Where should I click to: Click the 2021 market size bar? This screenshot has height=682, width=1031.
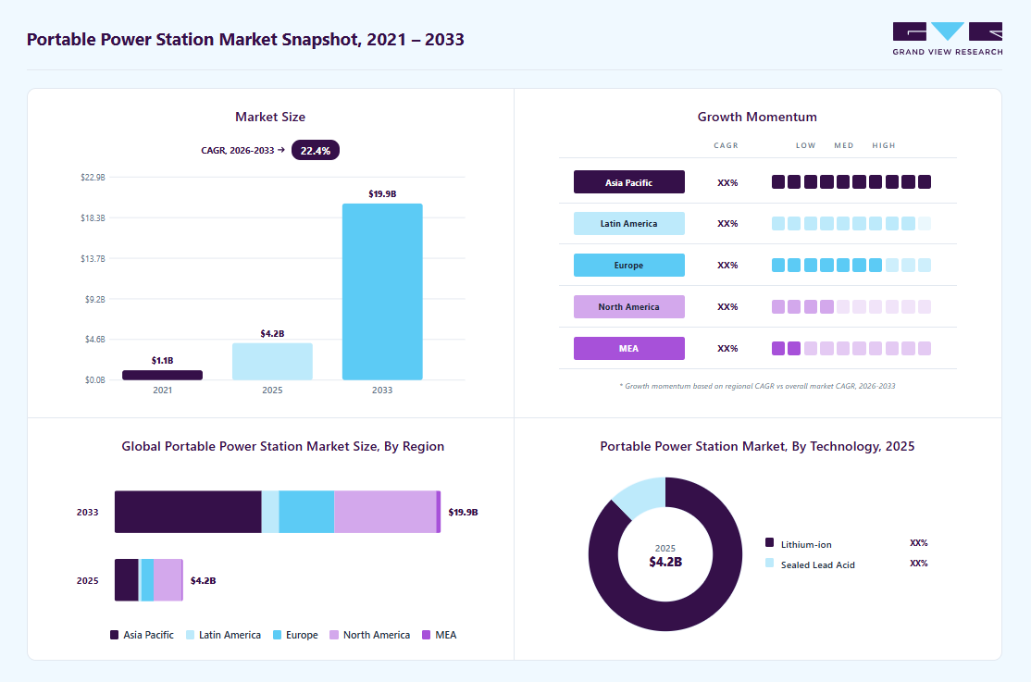162,376
